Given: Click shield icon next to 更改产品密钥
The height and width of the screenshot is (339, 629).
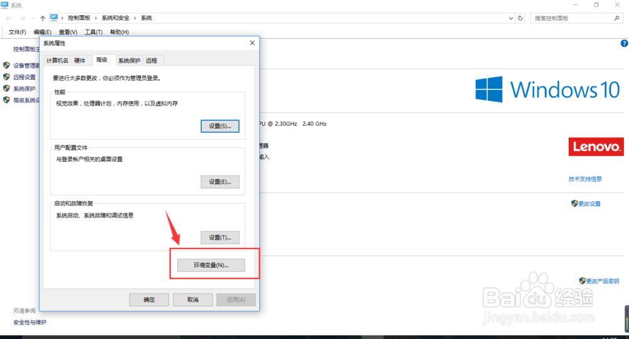Looking at the screenshot, I should tap(582, 281).
